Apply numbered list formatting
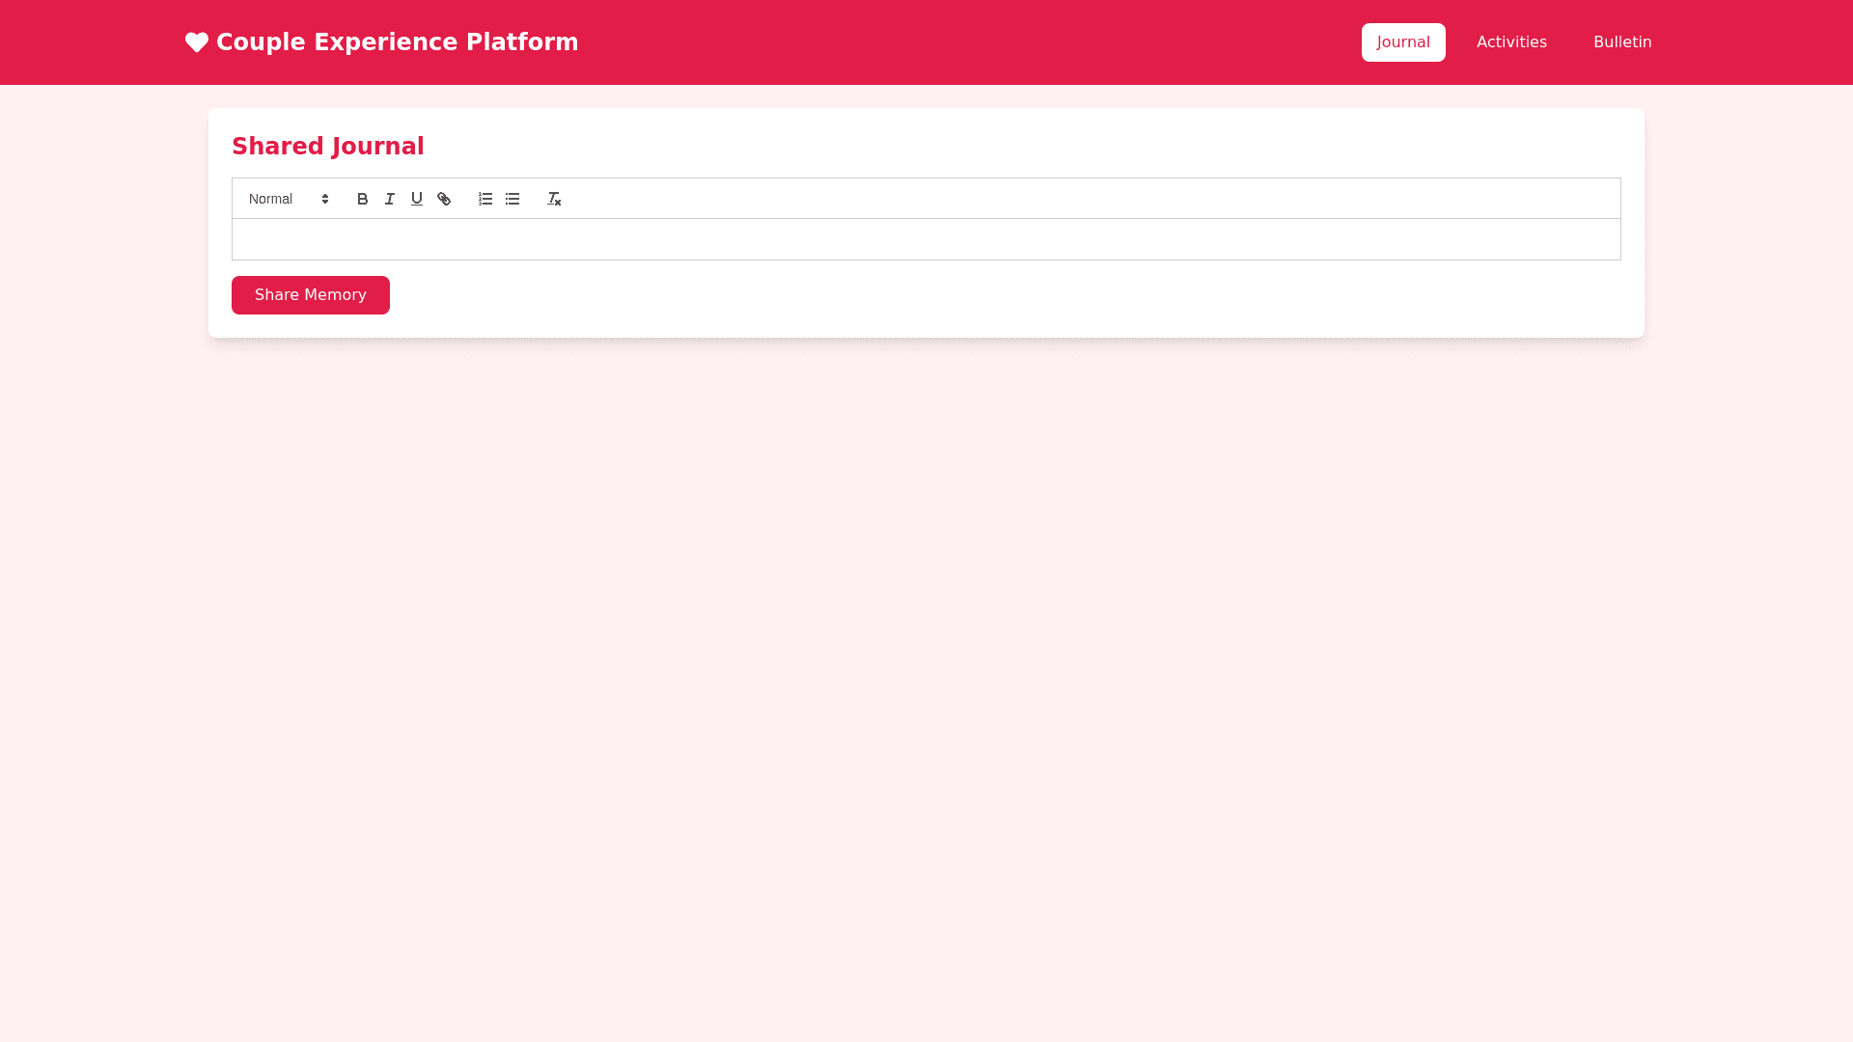Viewport: 1853px width, 1042px height. pyautogui.click(x=485, y=199)
